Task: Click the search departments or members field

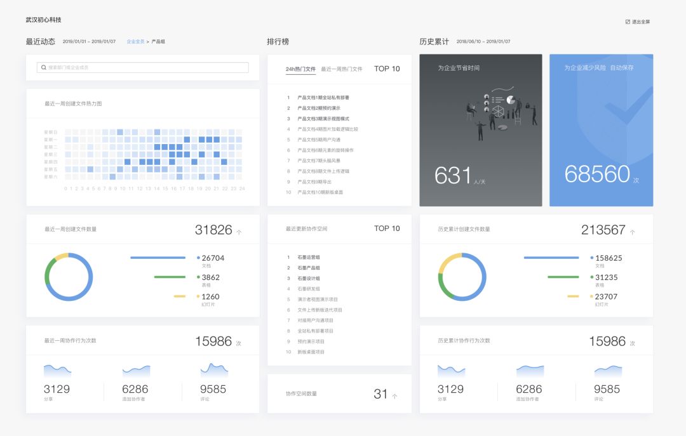Action: [x=143, y=67]
